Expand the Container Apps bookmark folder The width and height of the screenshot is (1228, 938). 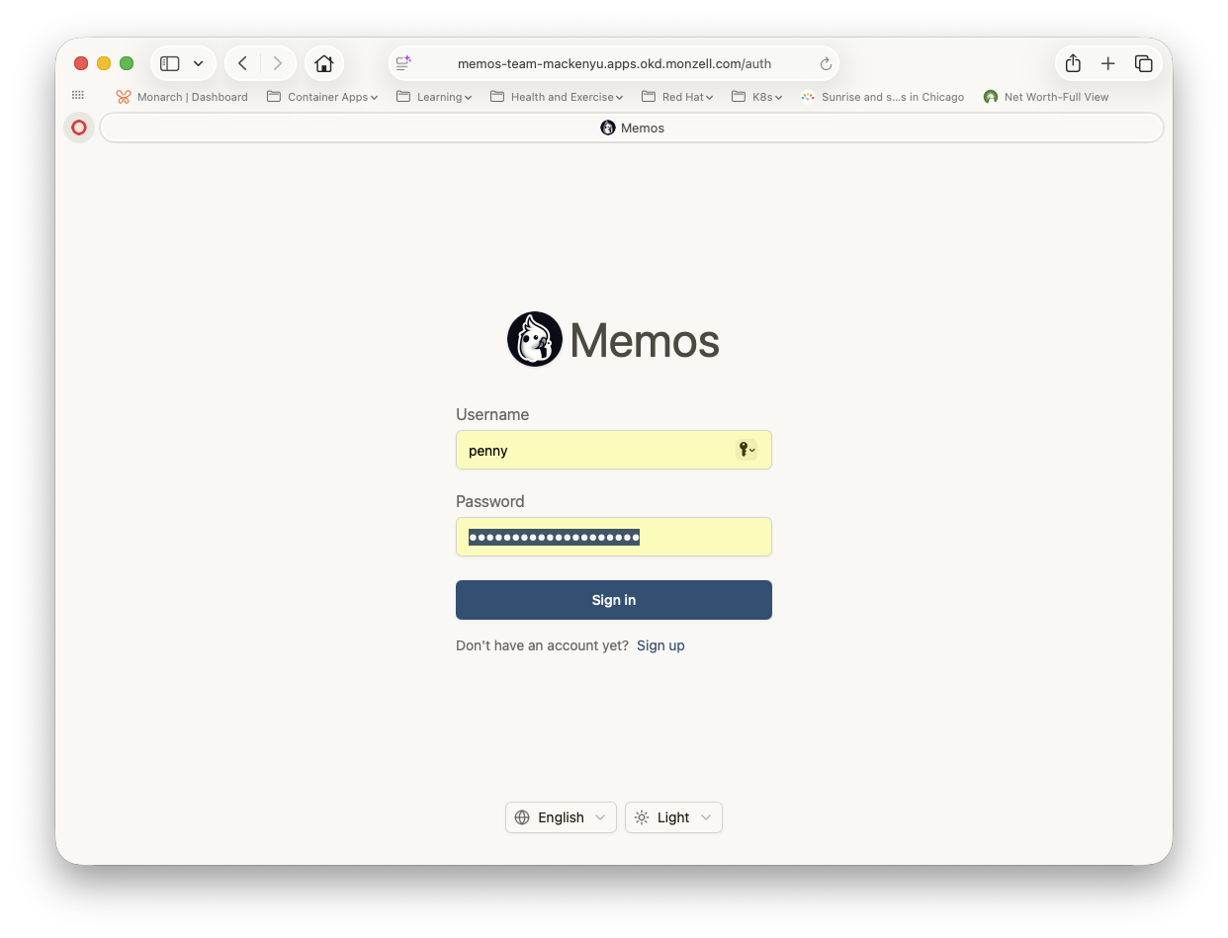coord(322,97)
